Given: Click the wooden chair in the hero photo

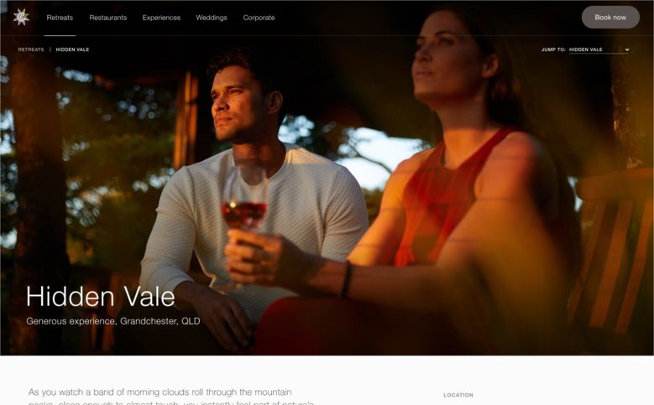Looking at the screenshot, I should click(613, 250).
